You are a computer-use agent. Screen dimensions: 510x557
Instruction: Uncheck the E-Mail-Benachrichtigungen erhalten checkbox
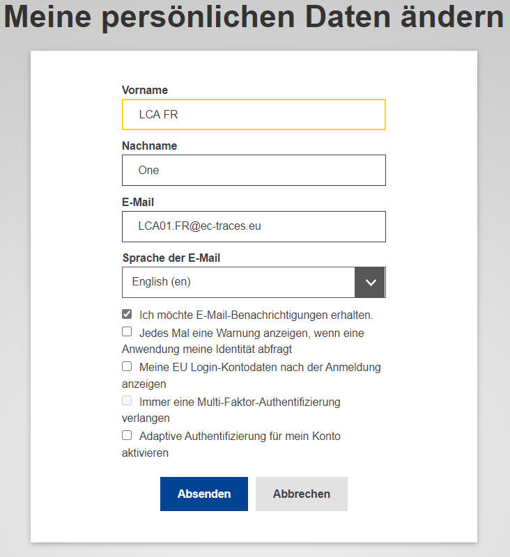click(x=127, y=314)
